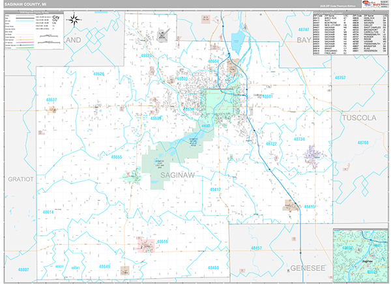This screenshot has height=284, width=391.
Task: Click ZIP code 48734 label
Action: point(300,139)
